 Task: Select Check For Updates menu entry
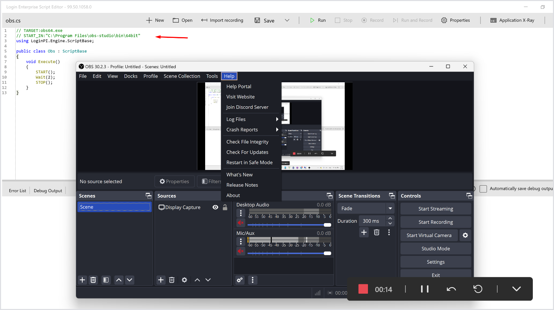tap(247, 152)
